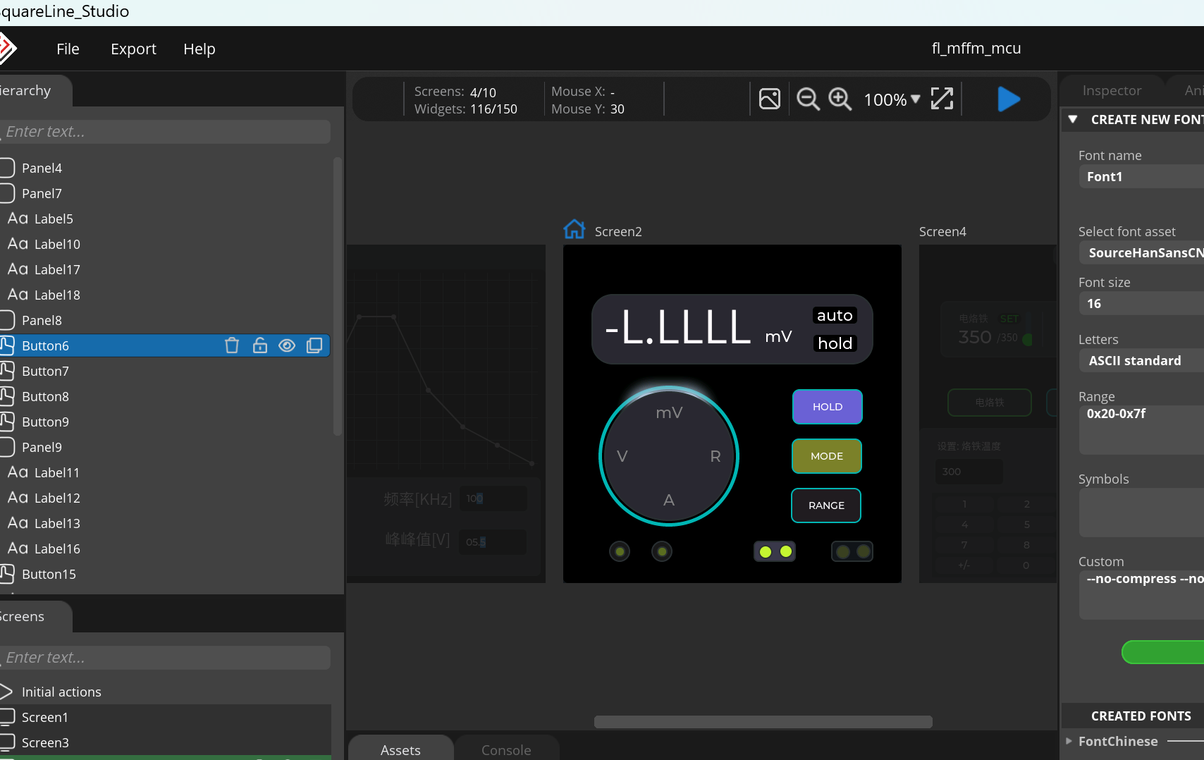Click the MODE button on Screen2

(827, 456)
